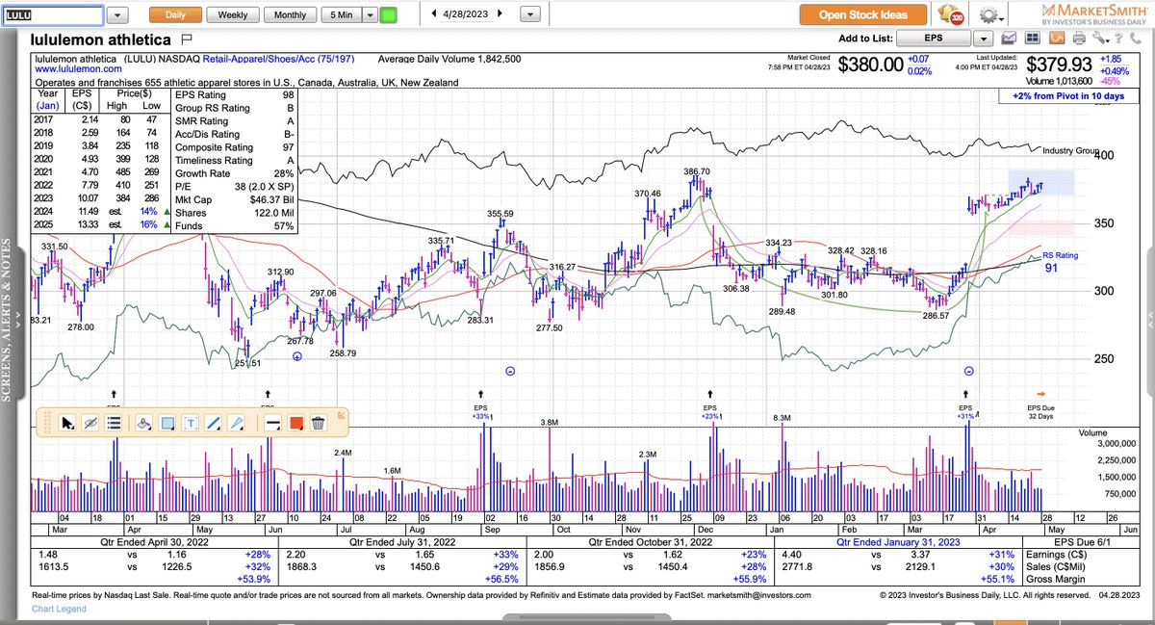Select the triangle wedge drawing tool
Viewport: 1155px width, 625px height.
click(x=237, y=423)
